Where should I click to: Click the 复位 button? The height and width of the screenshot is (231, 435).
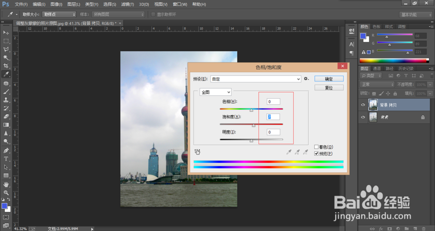click(329, 87)
